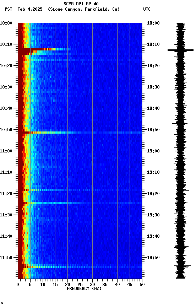This screenshot has height=307, width=196.
Task: Click the '19:10' UTC time label
Action: [153, 172]
